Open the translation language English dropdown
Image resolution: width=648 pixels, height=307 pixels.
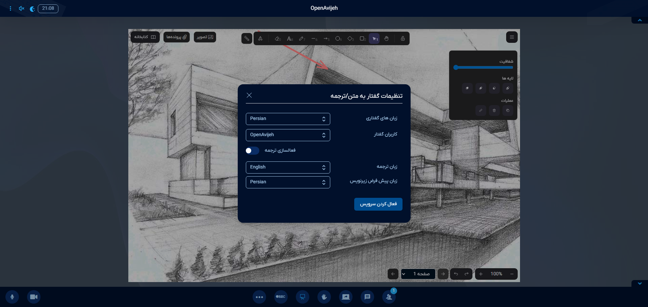coord(288,167)
